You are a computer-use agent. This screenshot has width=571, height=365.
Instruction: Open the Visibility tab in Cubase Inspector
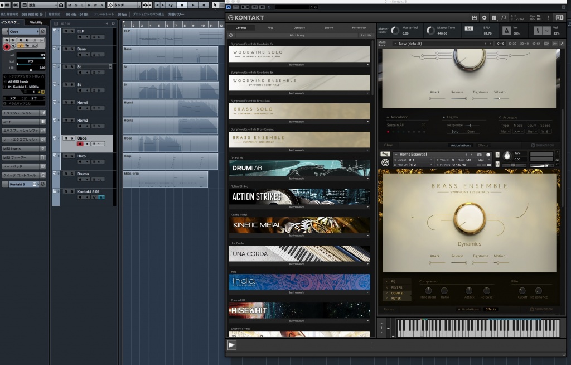click(x=36, y=23)
